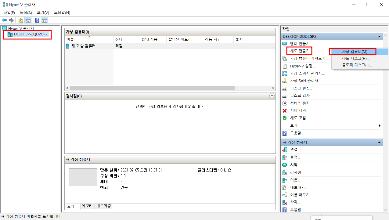Click 시작 green start action
Viewport: 389px width, 220px height.
pos(294,165)
